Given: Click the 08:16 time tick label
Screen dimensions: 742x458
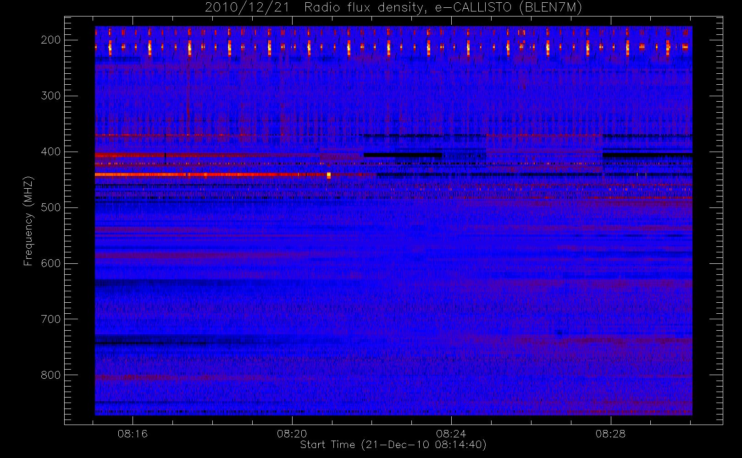Looking at the screenshot, I should click(133, 434).
